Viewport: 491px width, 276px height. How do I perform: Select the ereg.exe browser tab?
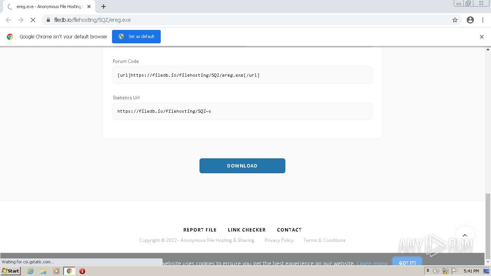[49, 7]
